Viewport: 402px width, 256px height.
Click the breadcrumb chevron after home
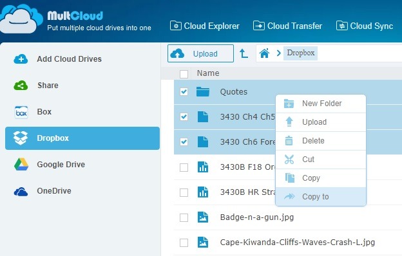pos(279,53)
